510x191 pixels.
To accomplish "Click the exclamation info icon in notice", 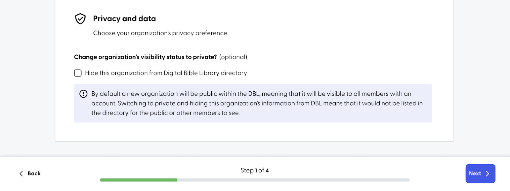I will pos(83,94).
